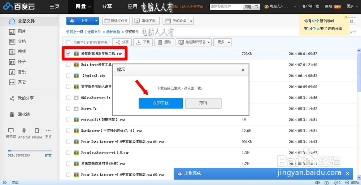Check rcsetup151 数据恢复 checkbox

(x=68, y=120)
